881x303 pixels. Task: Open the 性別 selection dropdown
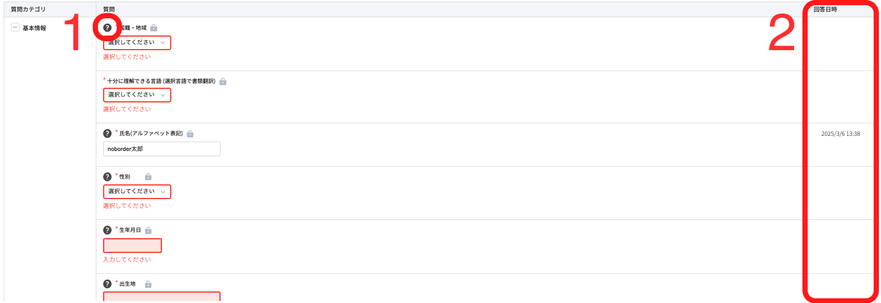click(137, 192)
